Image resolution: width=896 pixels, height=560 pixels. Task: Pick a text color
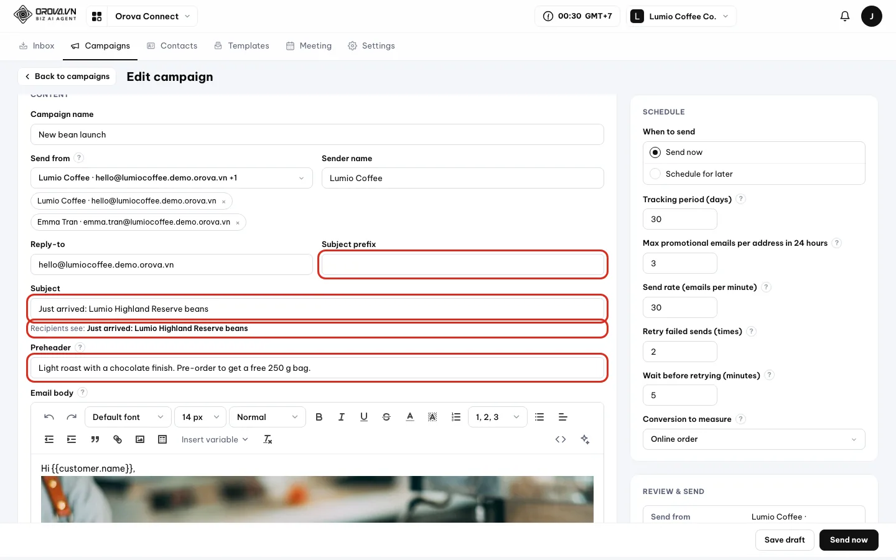coord(410,417)
